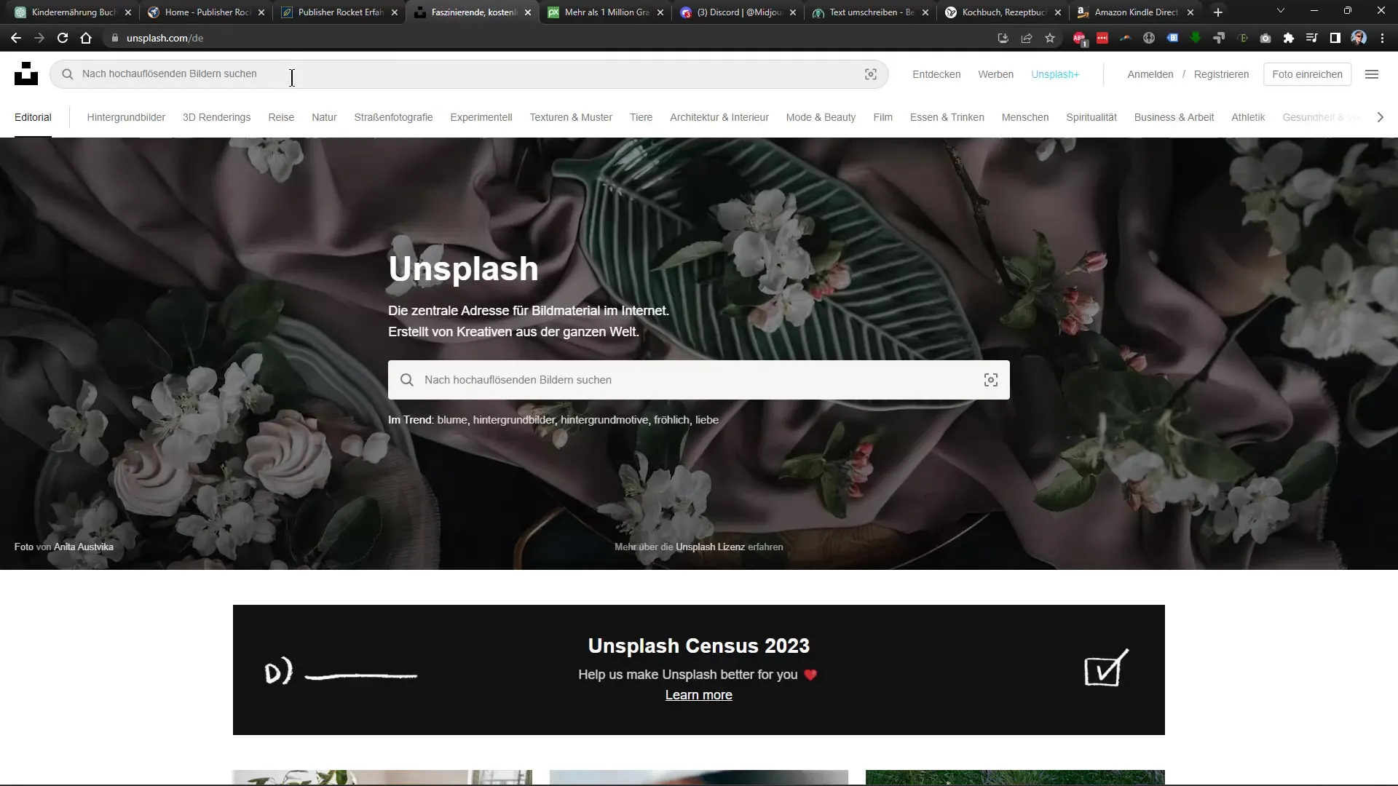Click the visual search camera icon in the hero search box
Viewport: 1398px width, 786px height.
990,380
